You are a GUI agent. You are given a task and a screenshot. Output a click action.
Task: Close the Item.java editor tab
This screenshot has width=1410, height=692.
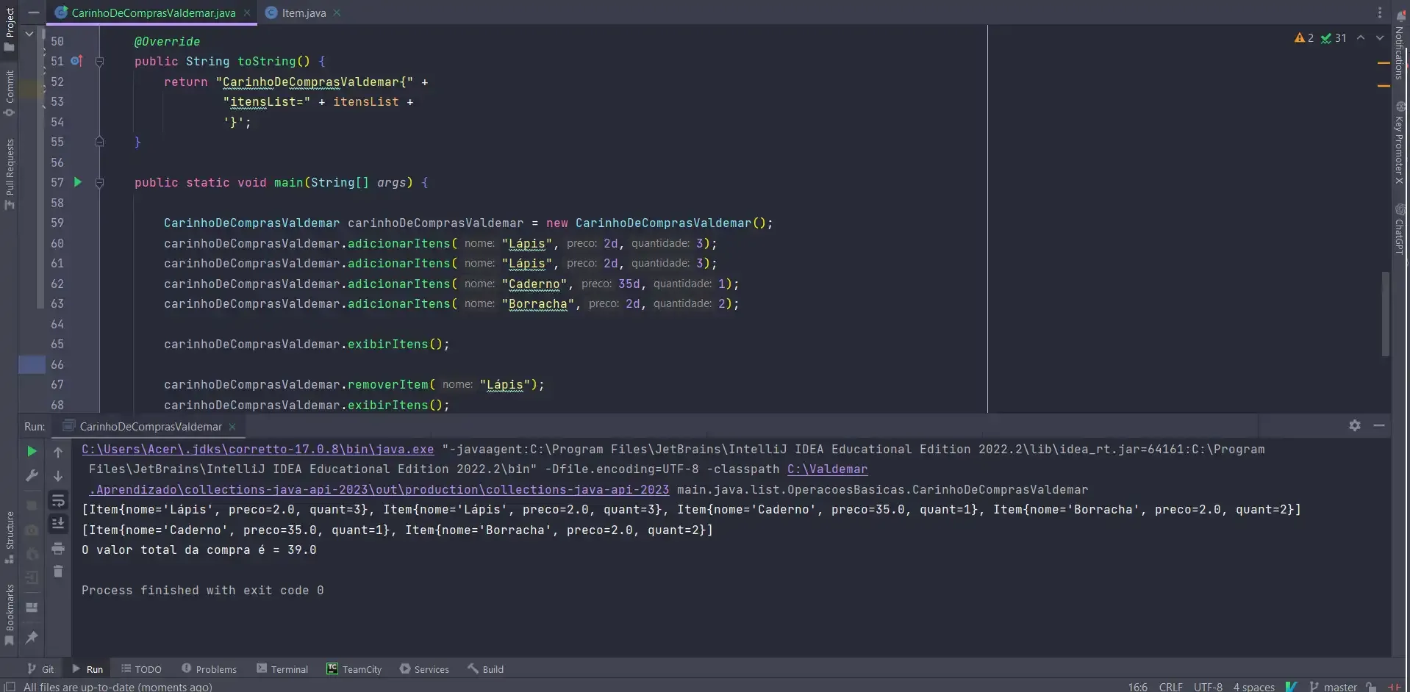(337, 12)
